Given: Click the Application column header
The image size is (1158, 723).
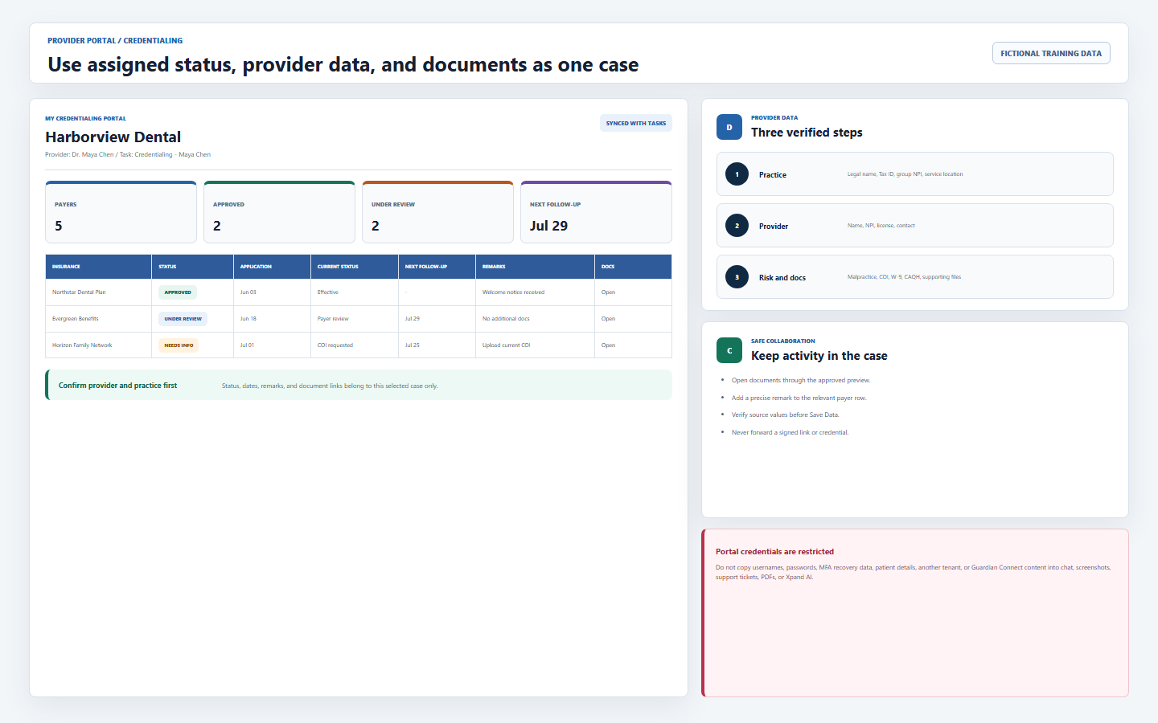Looking at the screenshot, I should point(272,267).
